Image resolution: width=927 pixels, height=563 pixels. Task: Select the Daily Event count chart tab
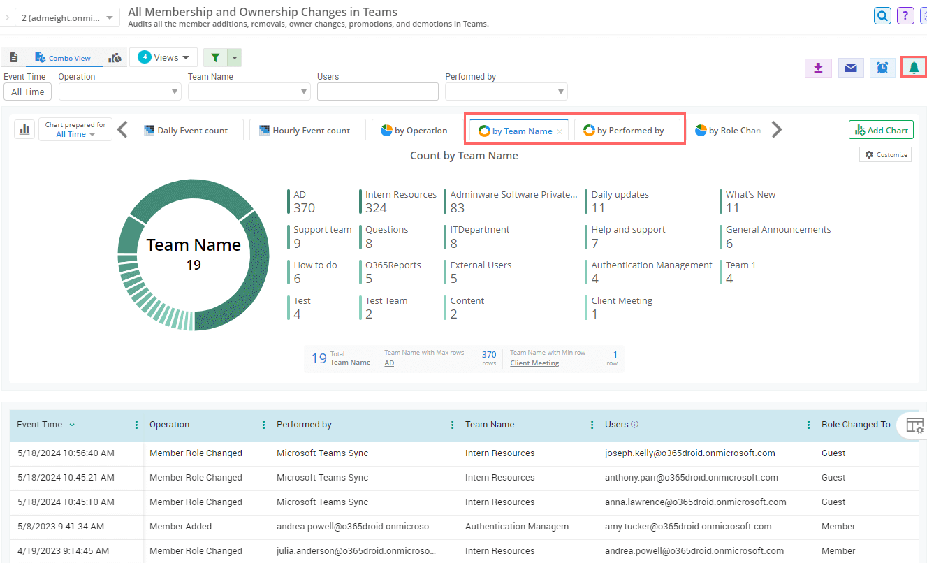187,131
